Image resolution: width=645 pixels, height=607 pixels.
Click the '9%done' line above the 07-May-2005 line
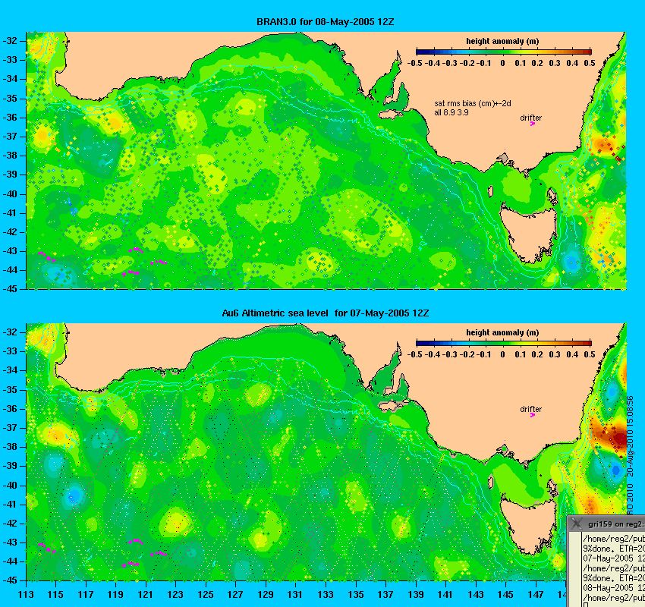coord(613,548)
